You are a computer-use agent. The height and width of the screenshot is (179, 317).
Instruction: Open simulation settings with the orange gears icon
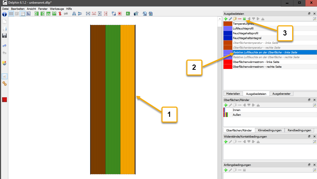tap(4, 84)
